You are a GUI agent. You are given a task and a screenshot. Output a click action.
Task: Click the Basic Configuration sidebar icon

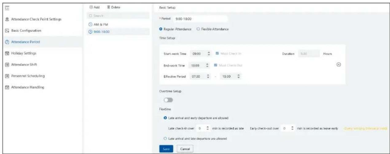point(7,31)
